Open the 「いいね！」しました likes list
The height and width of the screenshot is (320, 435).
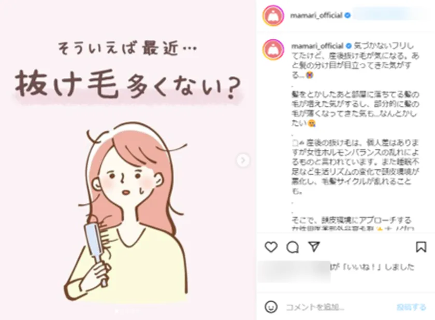(372, 267)
